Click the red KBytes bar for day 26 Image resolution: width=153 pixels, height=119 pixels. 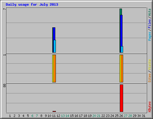pyautogui.click(x=121, y=98)
